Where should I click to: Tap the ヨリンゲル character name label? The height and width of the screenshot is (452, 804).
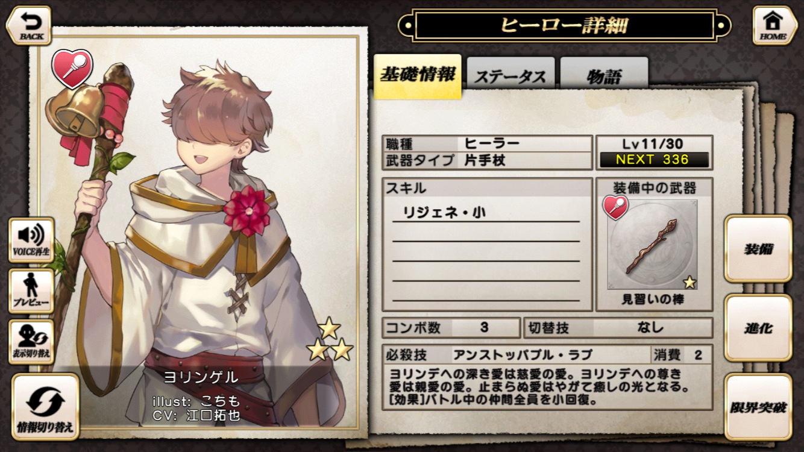click(x=201, y=378)
